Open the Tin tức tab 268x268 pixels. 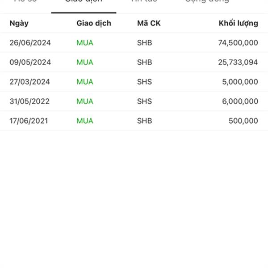[x=144, y=2]
